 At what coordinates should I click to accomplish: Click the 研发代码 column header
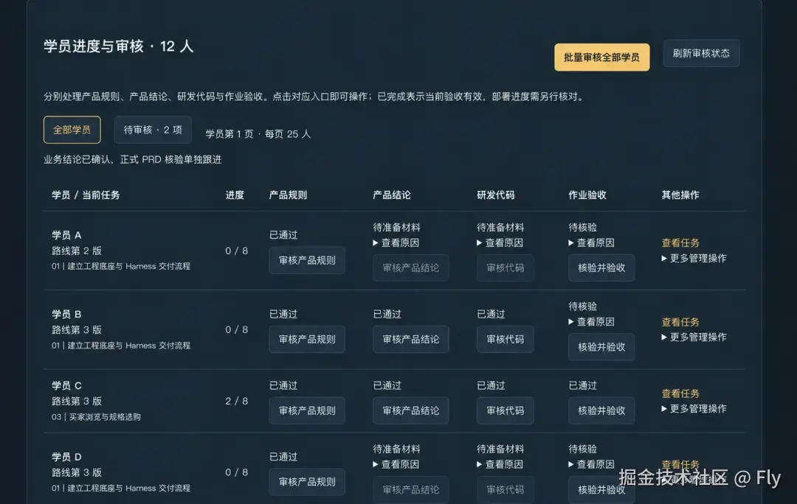pyautogui.click(x=496, y=195)
